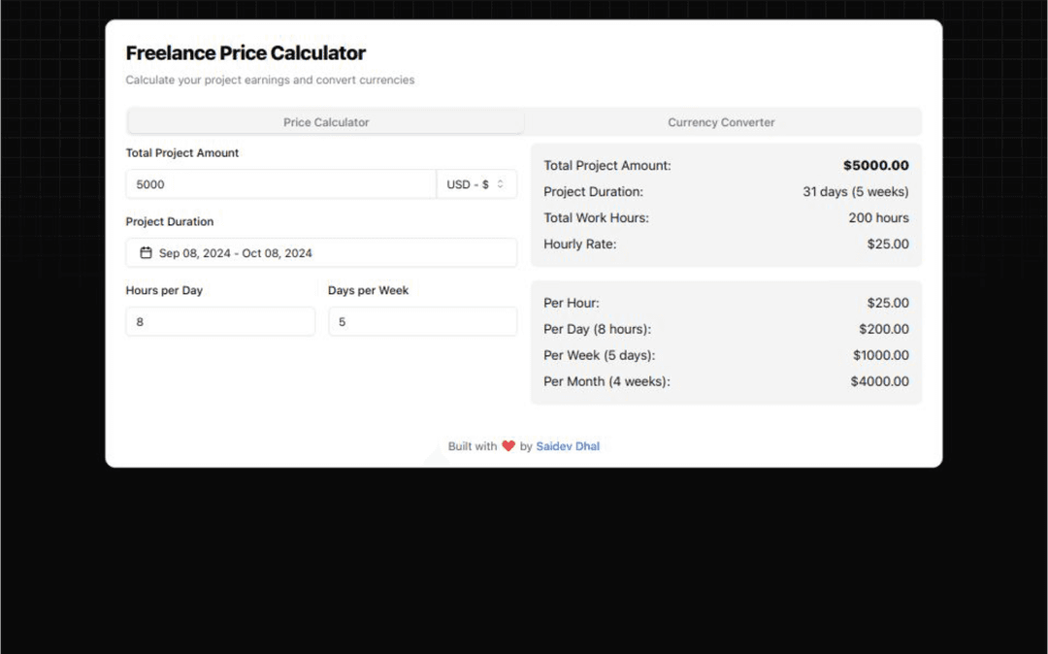Screen dimensions: 1048x654
Task: Click the Per Week $1000.00 value
Action: [x=880, y=356]
